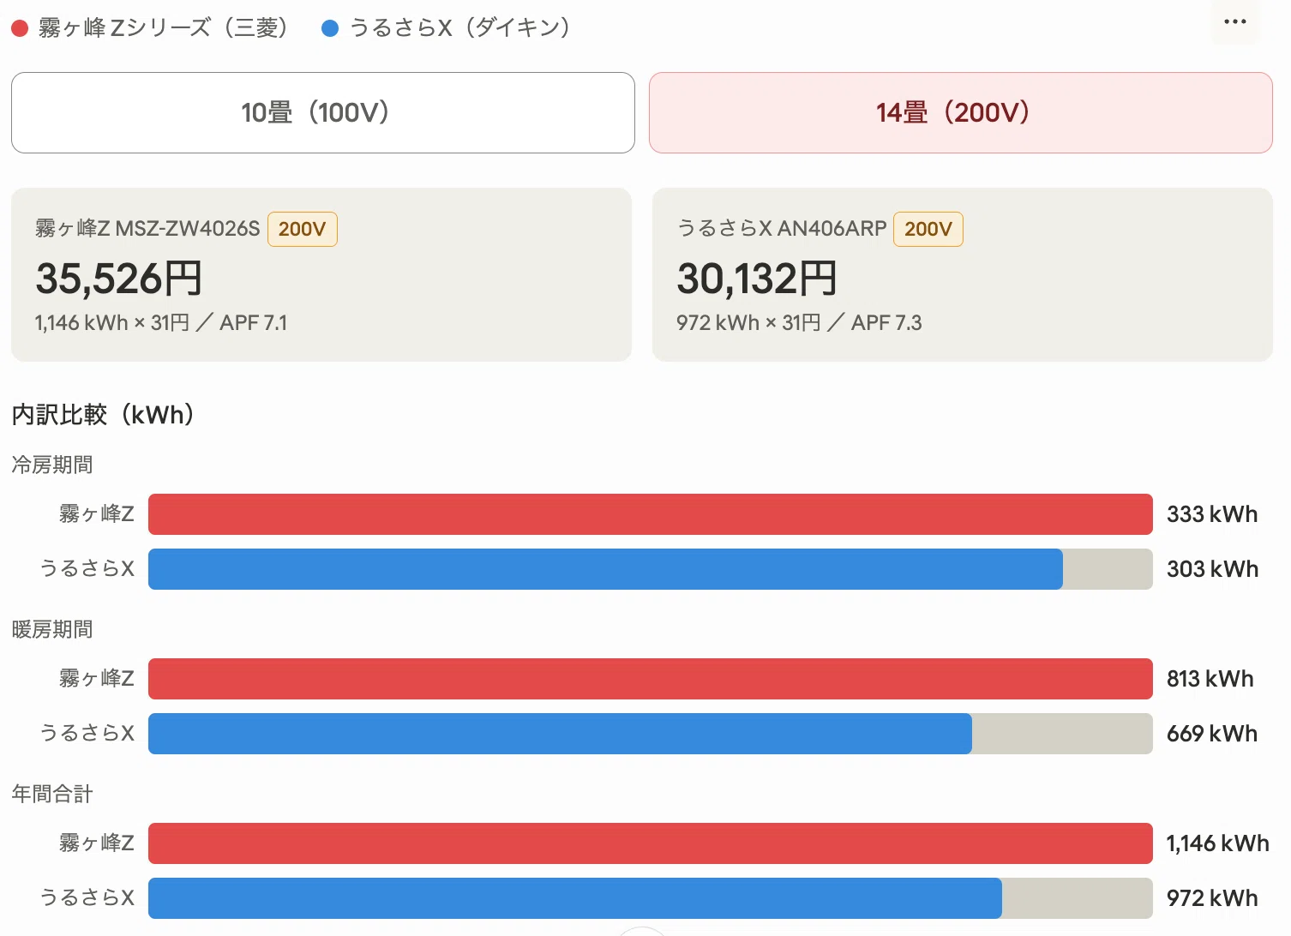Screen dimensions: 1291x936
Task: Click うるさらX row label under 暖房期間
Action: pyautogui.click(x=87, y=734)
